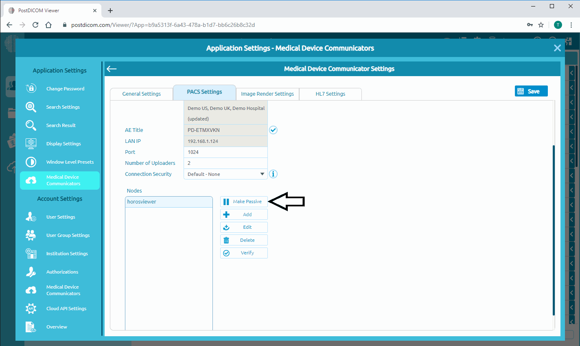Click the Number of Uploaders field
This screenshot has height=346, width=580.
tap(225, 163)
